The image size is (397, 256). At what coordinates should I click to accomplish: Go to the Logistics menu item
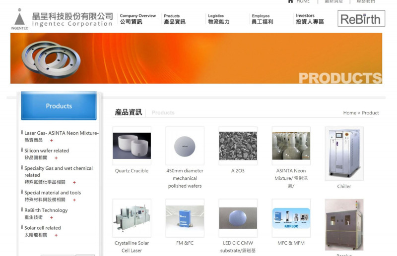click(x=218, y=19)
